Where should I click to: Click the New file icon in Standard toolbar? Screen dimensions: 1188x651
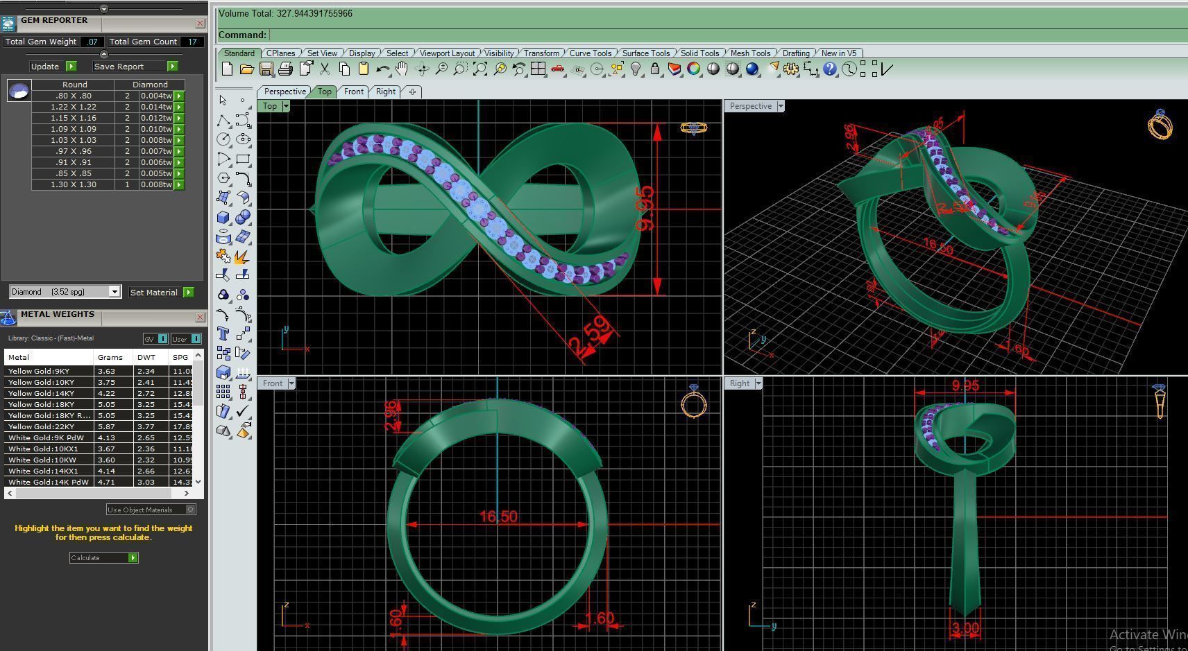227,69
